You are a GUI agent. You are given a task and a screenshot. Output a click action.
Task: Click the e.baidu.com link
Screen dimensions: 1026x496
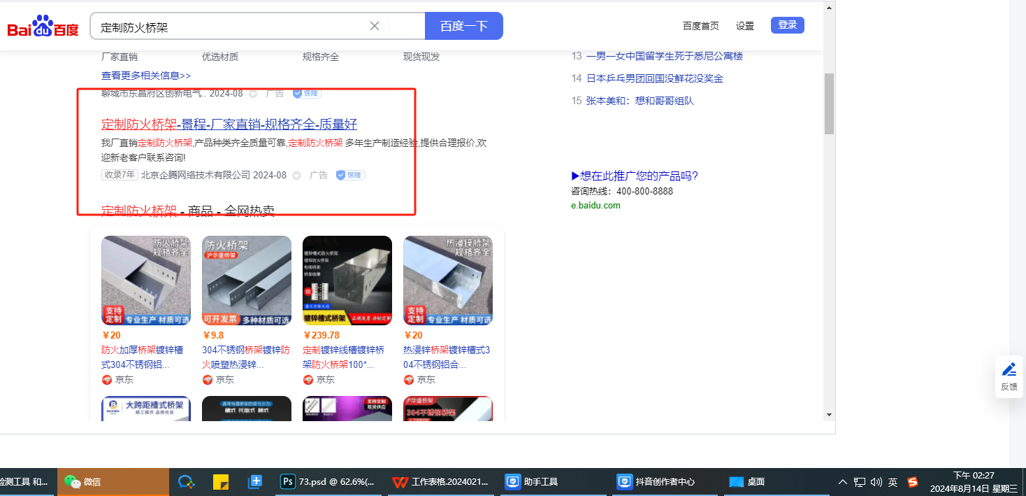pos(595,206)
